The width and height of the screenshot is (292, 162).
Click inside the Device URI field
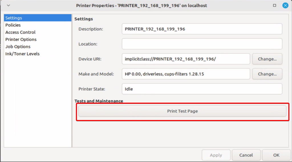[x=186, y=59]
